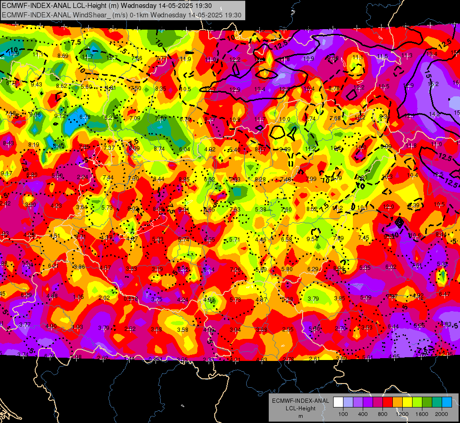This screenshot has height=423, width=460.
Task: Click the wind shear value 6.21
Action: pos(54,266)
